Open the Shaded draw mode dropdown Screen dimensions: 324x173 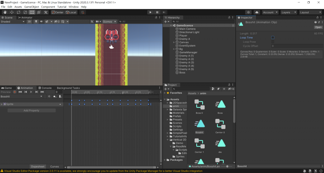pyautogui.click(x=13, y=22)
